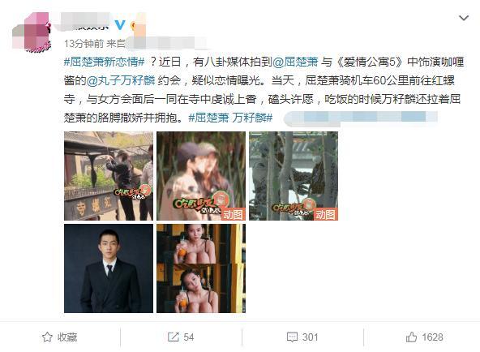Open the bamboo trees GIF thumbnail
Screen dimensions: 480x352
pyautogui.click(x=294, y=176)
